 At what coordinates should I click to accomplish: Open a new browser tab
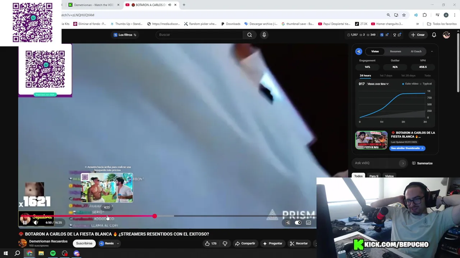pos(184,5)
